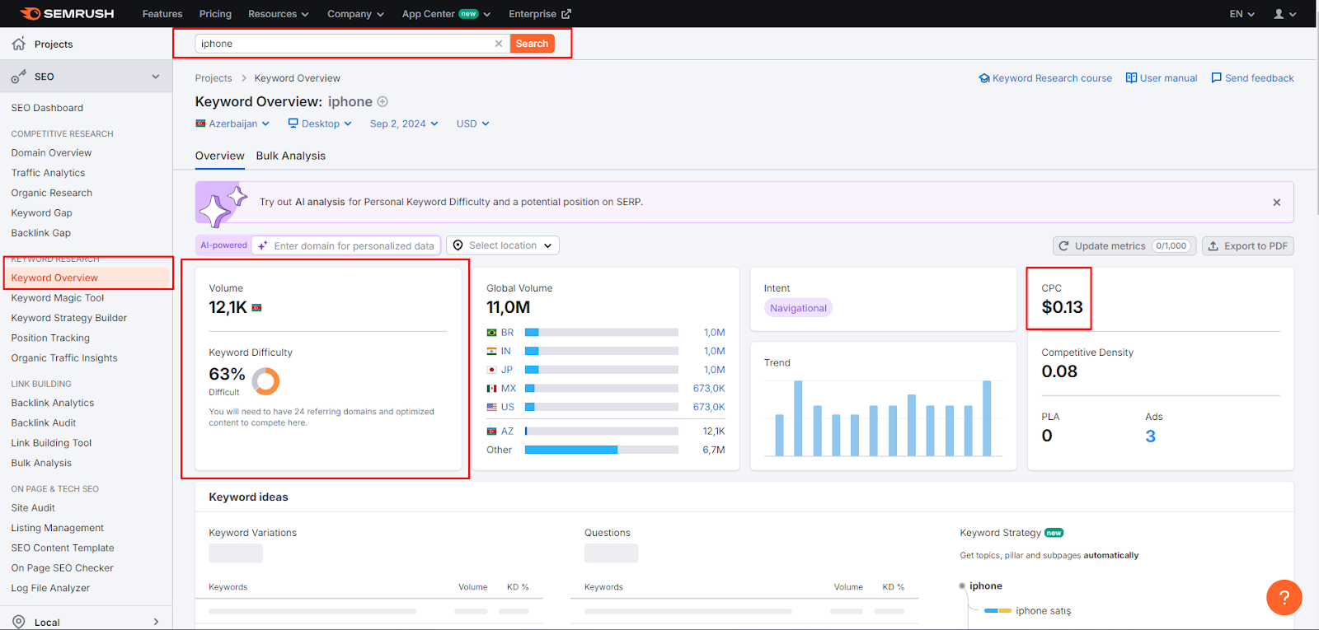Expand the Local sidebar section
This screenshot has width=1319, height=630.
point(156,622)
